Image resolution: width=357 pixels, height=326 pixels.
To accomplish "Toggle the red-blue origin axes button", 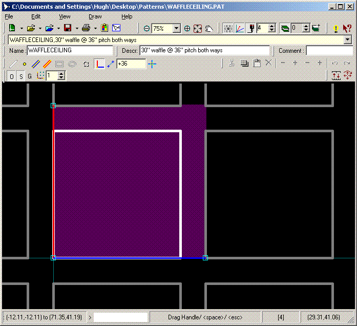I will (x=99, y=64).
